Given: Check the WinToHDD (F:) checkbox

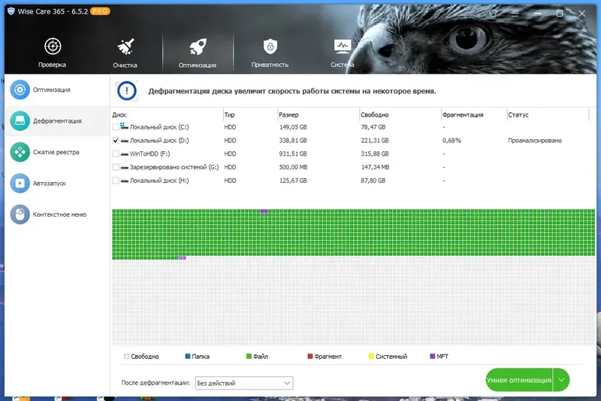Looking at the screenshot, I should tap(116, 154).
